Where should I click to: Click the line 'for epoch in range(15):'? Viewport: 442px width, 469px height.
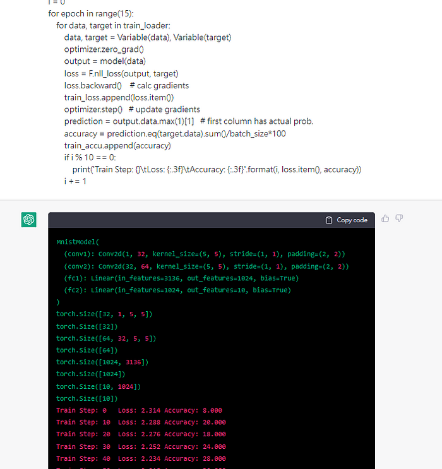coord(91,14)
